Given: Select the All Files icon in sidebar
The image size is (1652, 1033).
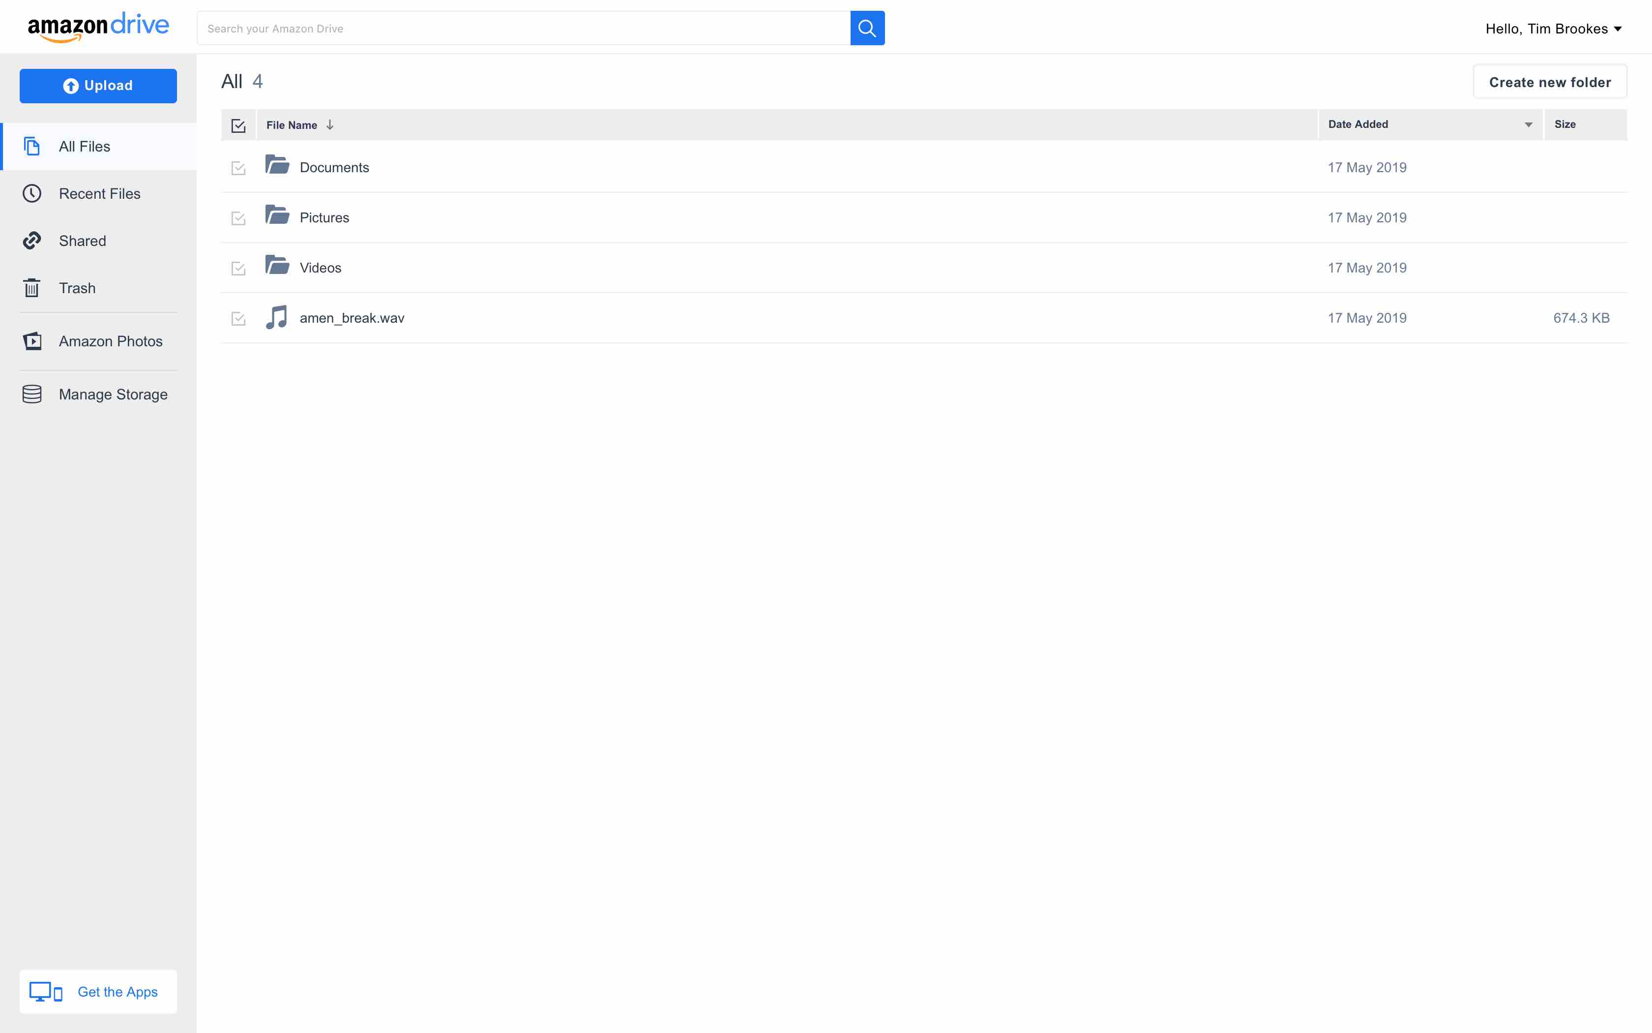Looking at the screenshot, I should tap(32, 146).
